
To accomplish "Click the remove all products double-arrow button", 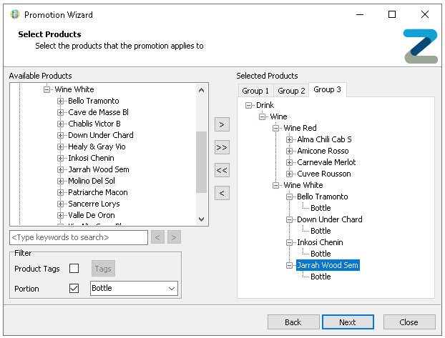I will tap(222, 170).
